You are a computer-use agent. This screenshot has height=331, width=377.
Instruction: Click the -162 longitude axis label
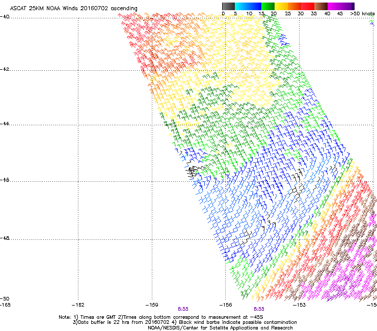click(78, 305)
